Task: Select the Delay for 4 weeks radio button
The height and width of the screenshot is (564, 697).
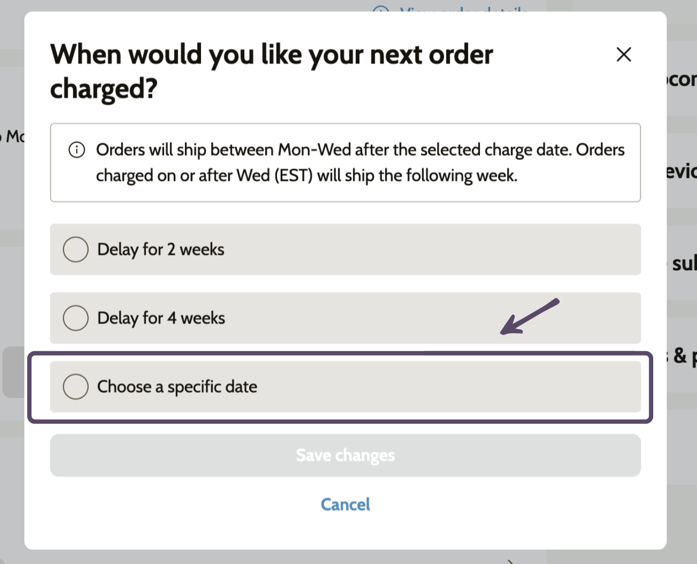Action: tap(75, 318)
